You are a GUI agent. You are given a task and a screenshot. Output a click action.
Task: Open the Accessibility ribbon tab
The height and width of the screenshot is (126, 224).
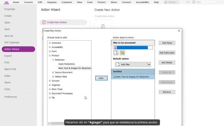[x=142, y=2]
